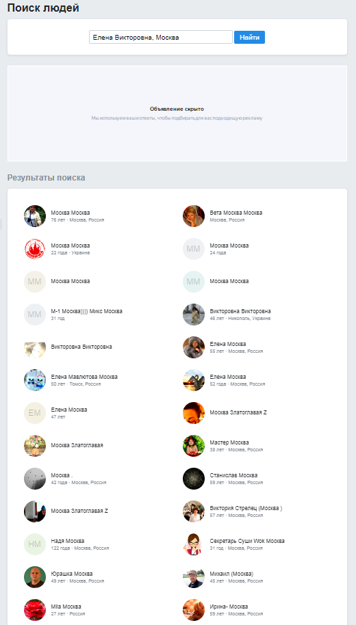
Task: Open avatar of 76-year-old Москва Москва
Action: pyautogui.click(x=35, y=217)
